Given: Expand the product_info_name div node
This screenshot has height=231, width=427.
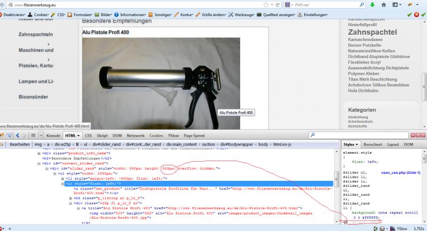Looking at the screenshot, I should point(38,153).
